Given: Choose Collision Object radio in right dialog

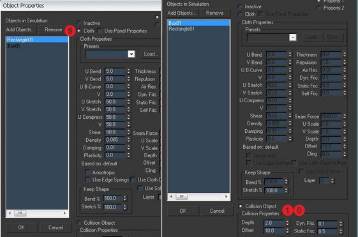Looking at the screenshot, I should point(241,206).
